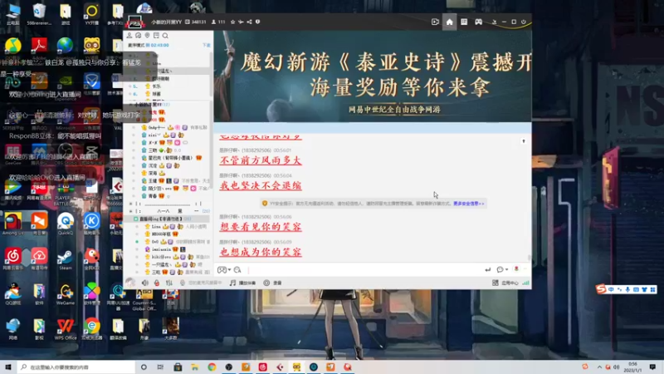Viewport: 664px width, 374px height.
Task: Click in the chat message input field
Action: tap(364, 269)
